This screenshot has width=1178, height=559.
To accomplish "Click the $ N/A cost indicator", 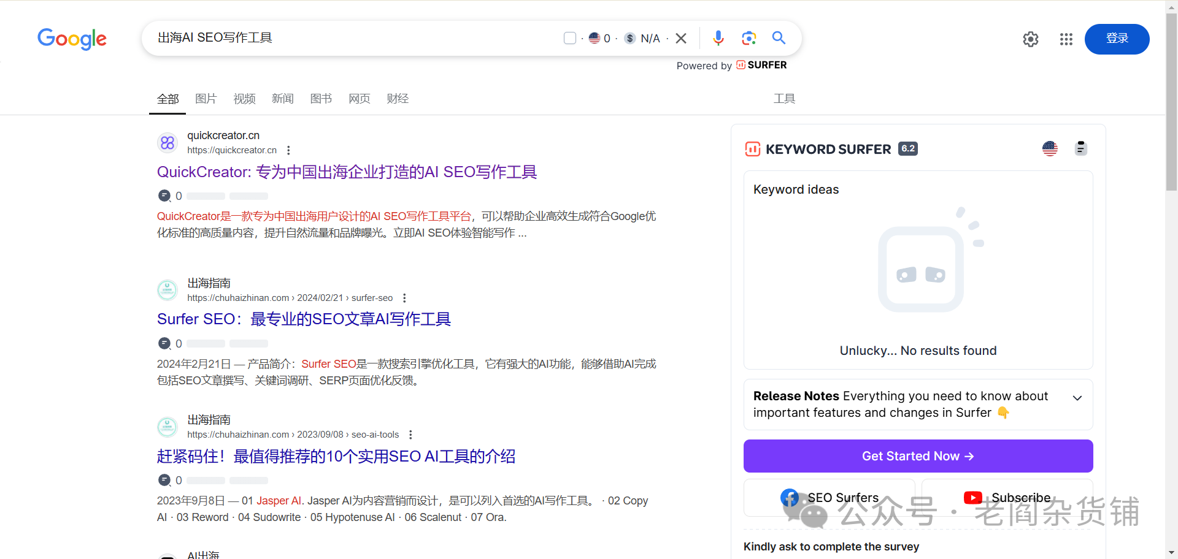I will (642, 38).
